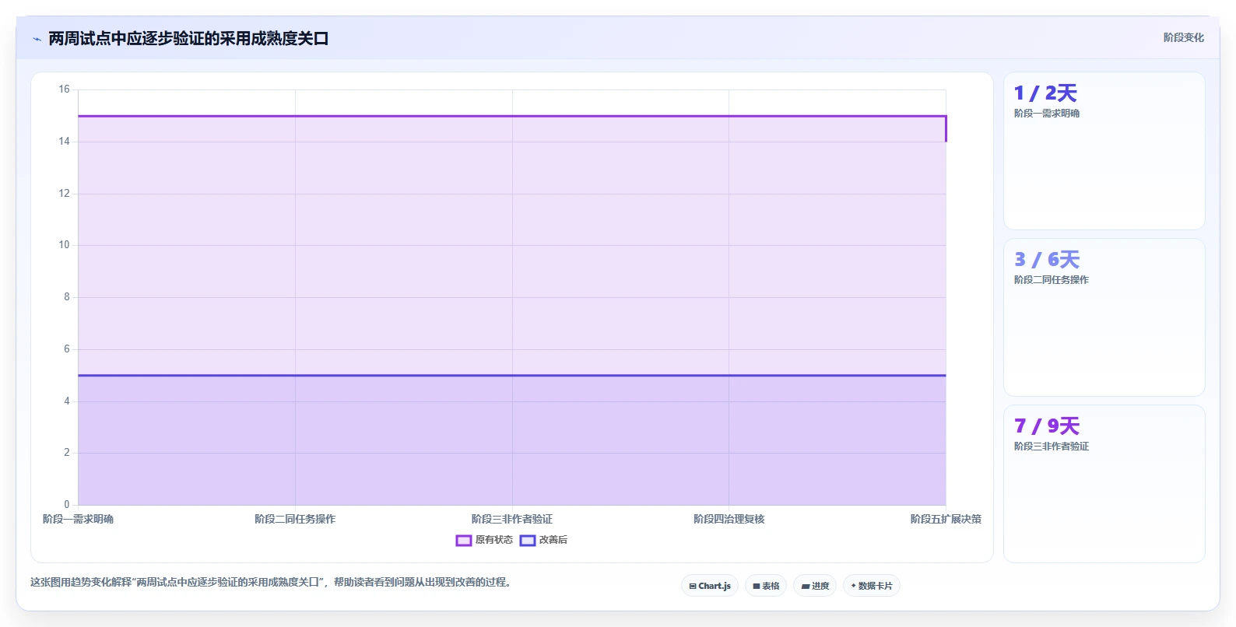Click the 阶段一需求明确 card caption
Image resolution: width=1236 pixels, height=627 pixels.
(x=1047, y=114)
